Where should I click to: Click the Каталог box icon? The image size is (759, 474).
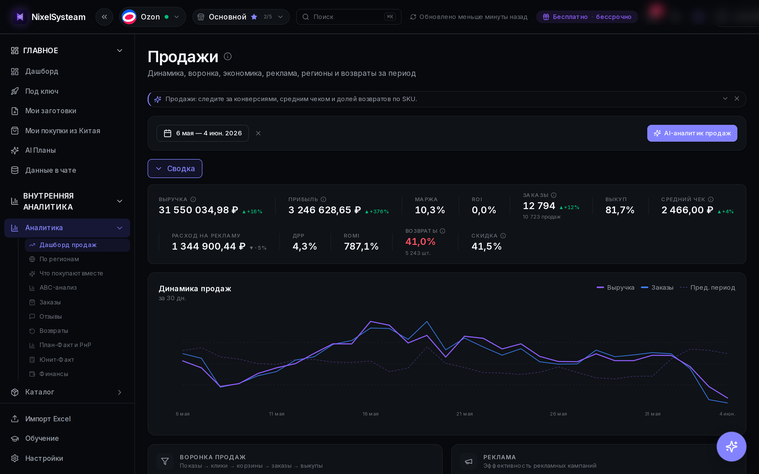coord(15,392)
